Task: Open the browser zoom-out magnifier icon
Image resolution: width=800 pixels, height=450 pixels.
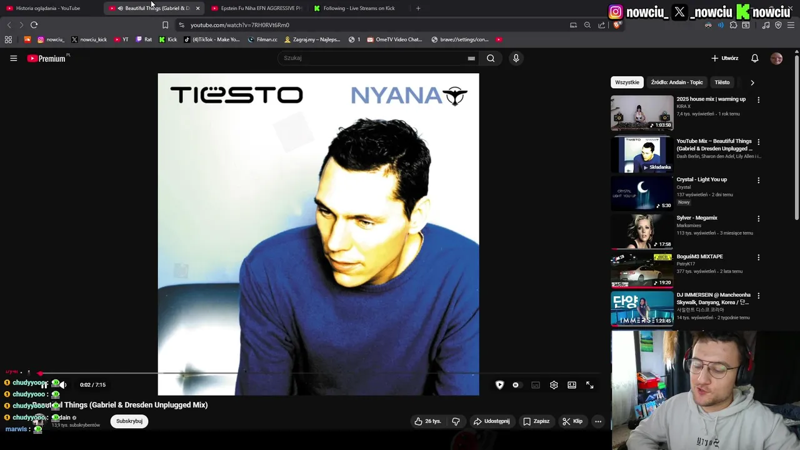Action: click(x=587, y=25)
